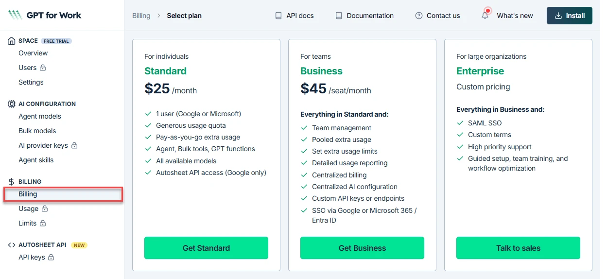The image size is (607, 279).
Task: Click the 'High priority support' feature
Action: tap(500, 147)
